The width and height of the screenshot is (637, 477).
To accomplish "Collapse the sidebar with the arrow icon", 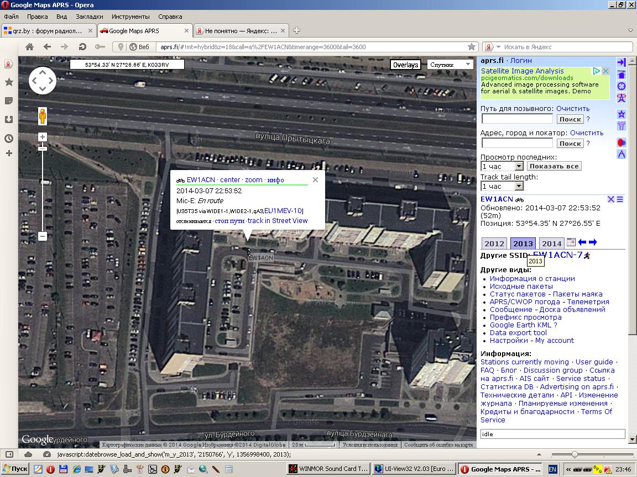I will pyautogui.click(x=622, y=62).
